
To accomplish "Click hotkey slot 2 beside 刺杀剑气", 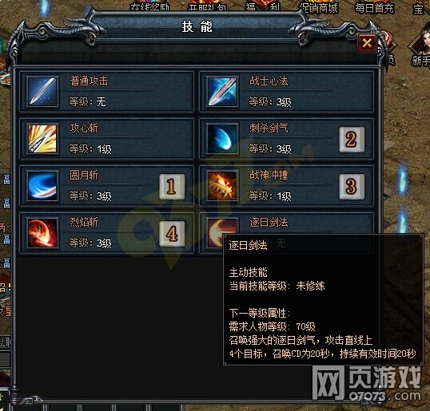I will [x=352, y=140].
